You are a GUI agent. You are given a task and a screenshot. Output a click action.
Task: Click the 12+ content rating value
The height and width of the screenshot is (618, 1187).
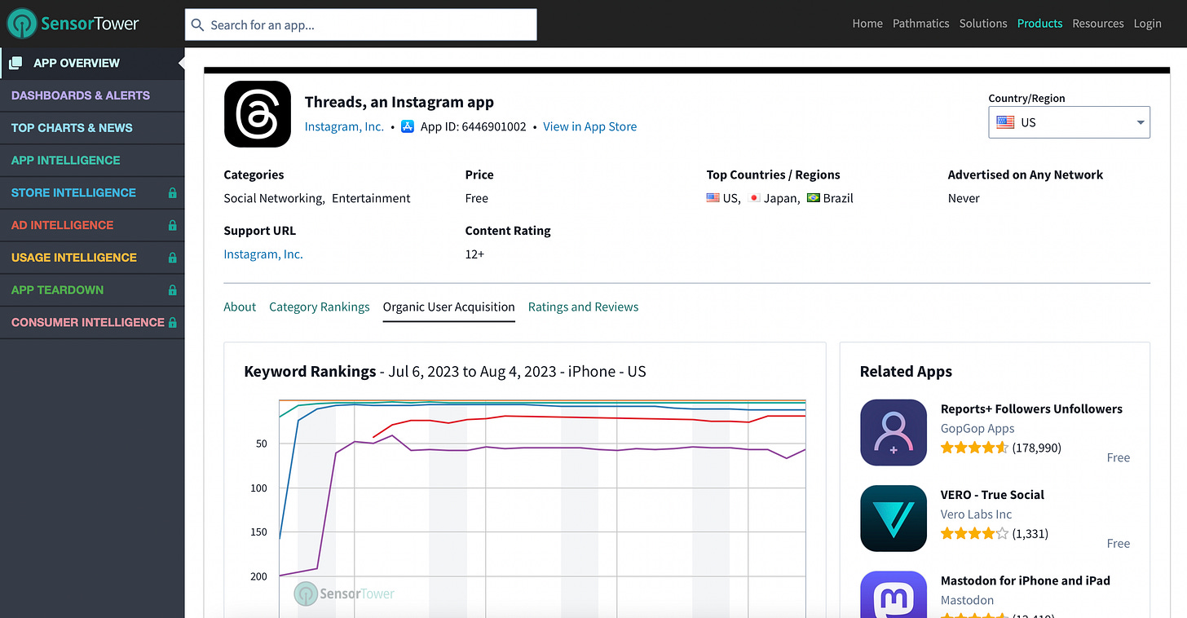pos(474,254)
